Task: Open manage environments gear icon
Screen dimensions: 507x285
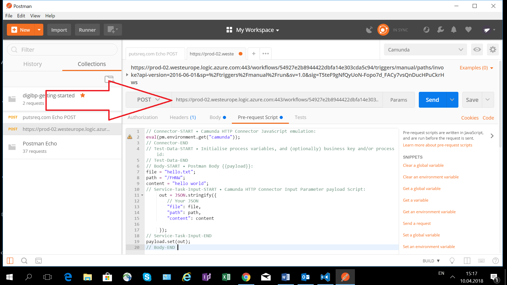Action: tap(493, 50)
